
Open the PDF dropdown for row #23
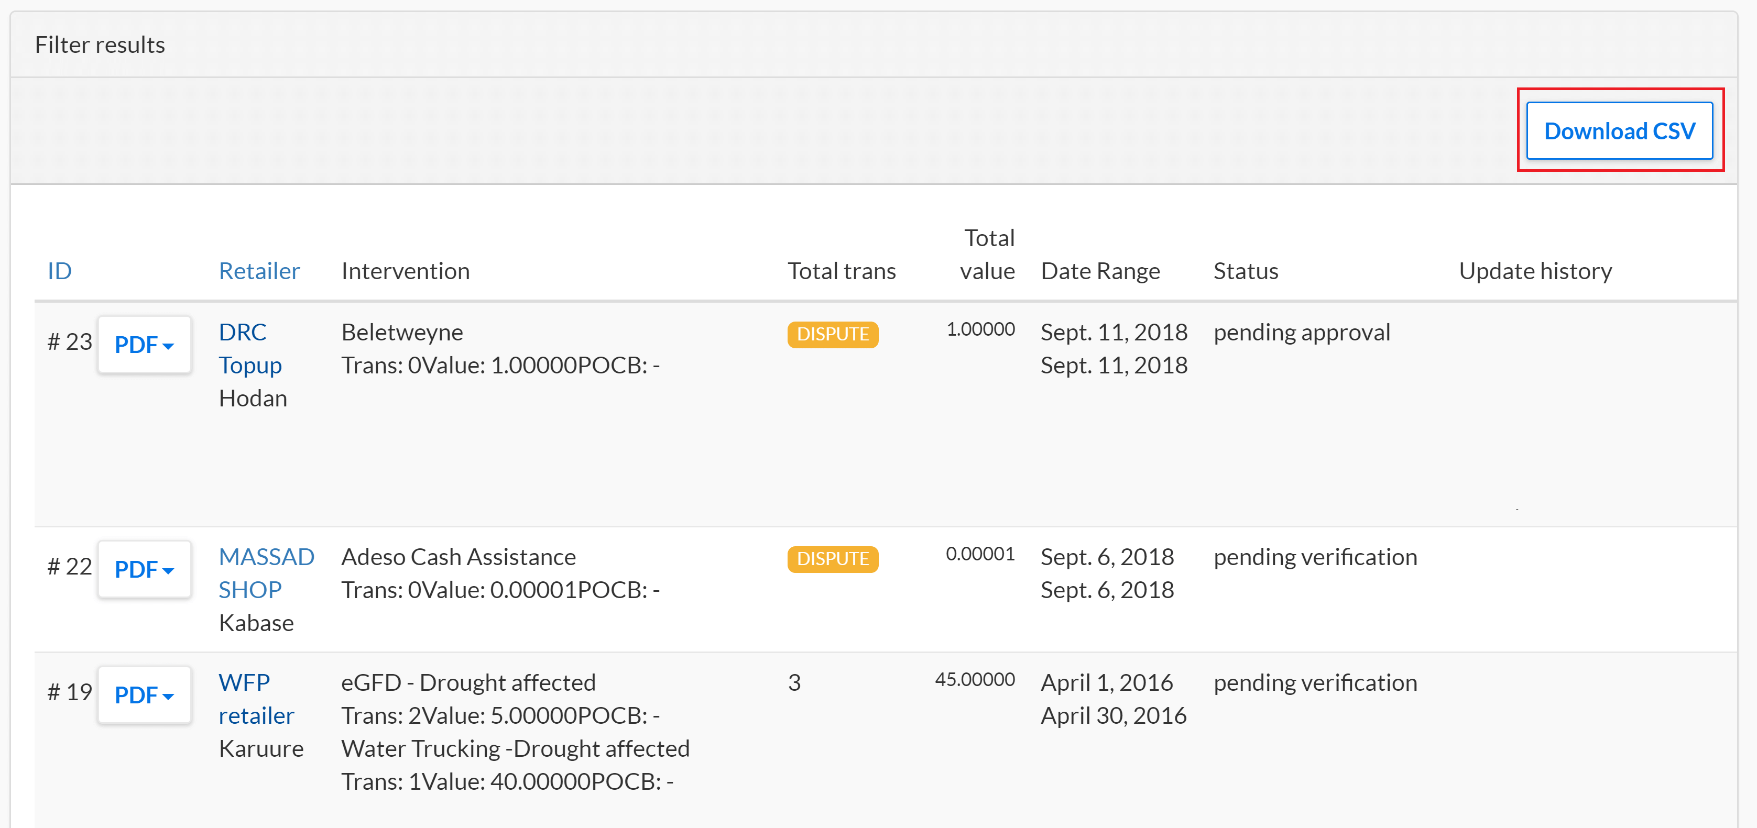144,345
